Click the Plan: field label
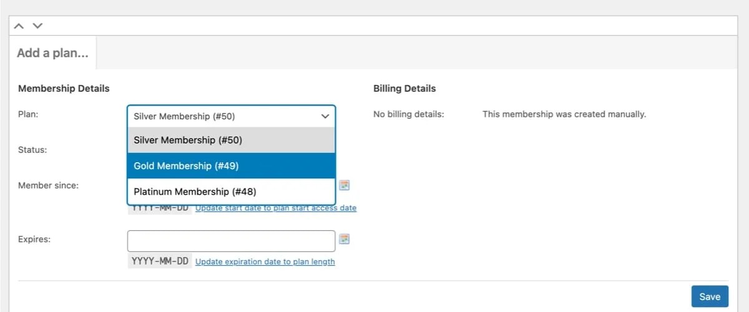749x312 pixels. click(29, 114)
